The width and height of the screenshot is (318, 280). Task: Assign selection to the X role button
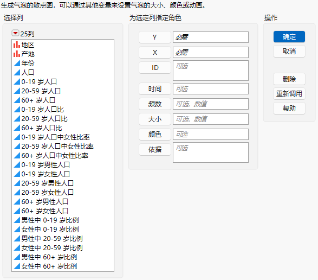155,53
